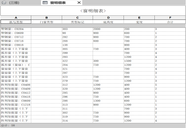
Task: Click type mark 284 cell
Action: (77, 65)
